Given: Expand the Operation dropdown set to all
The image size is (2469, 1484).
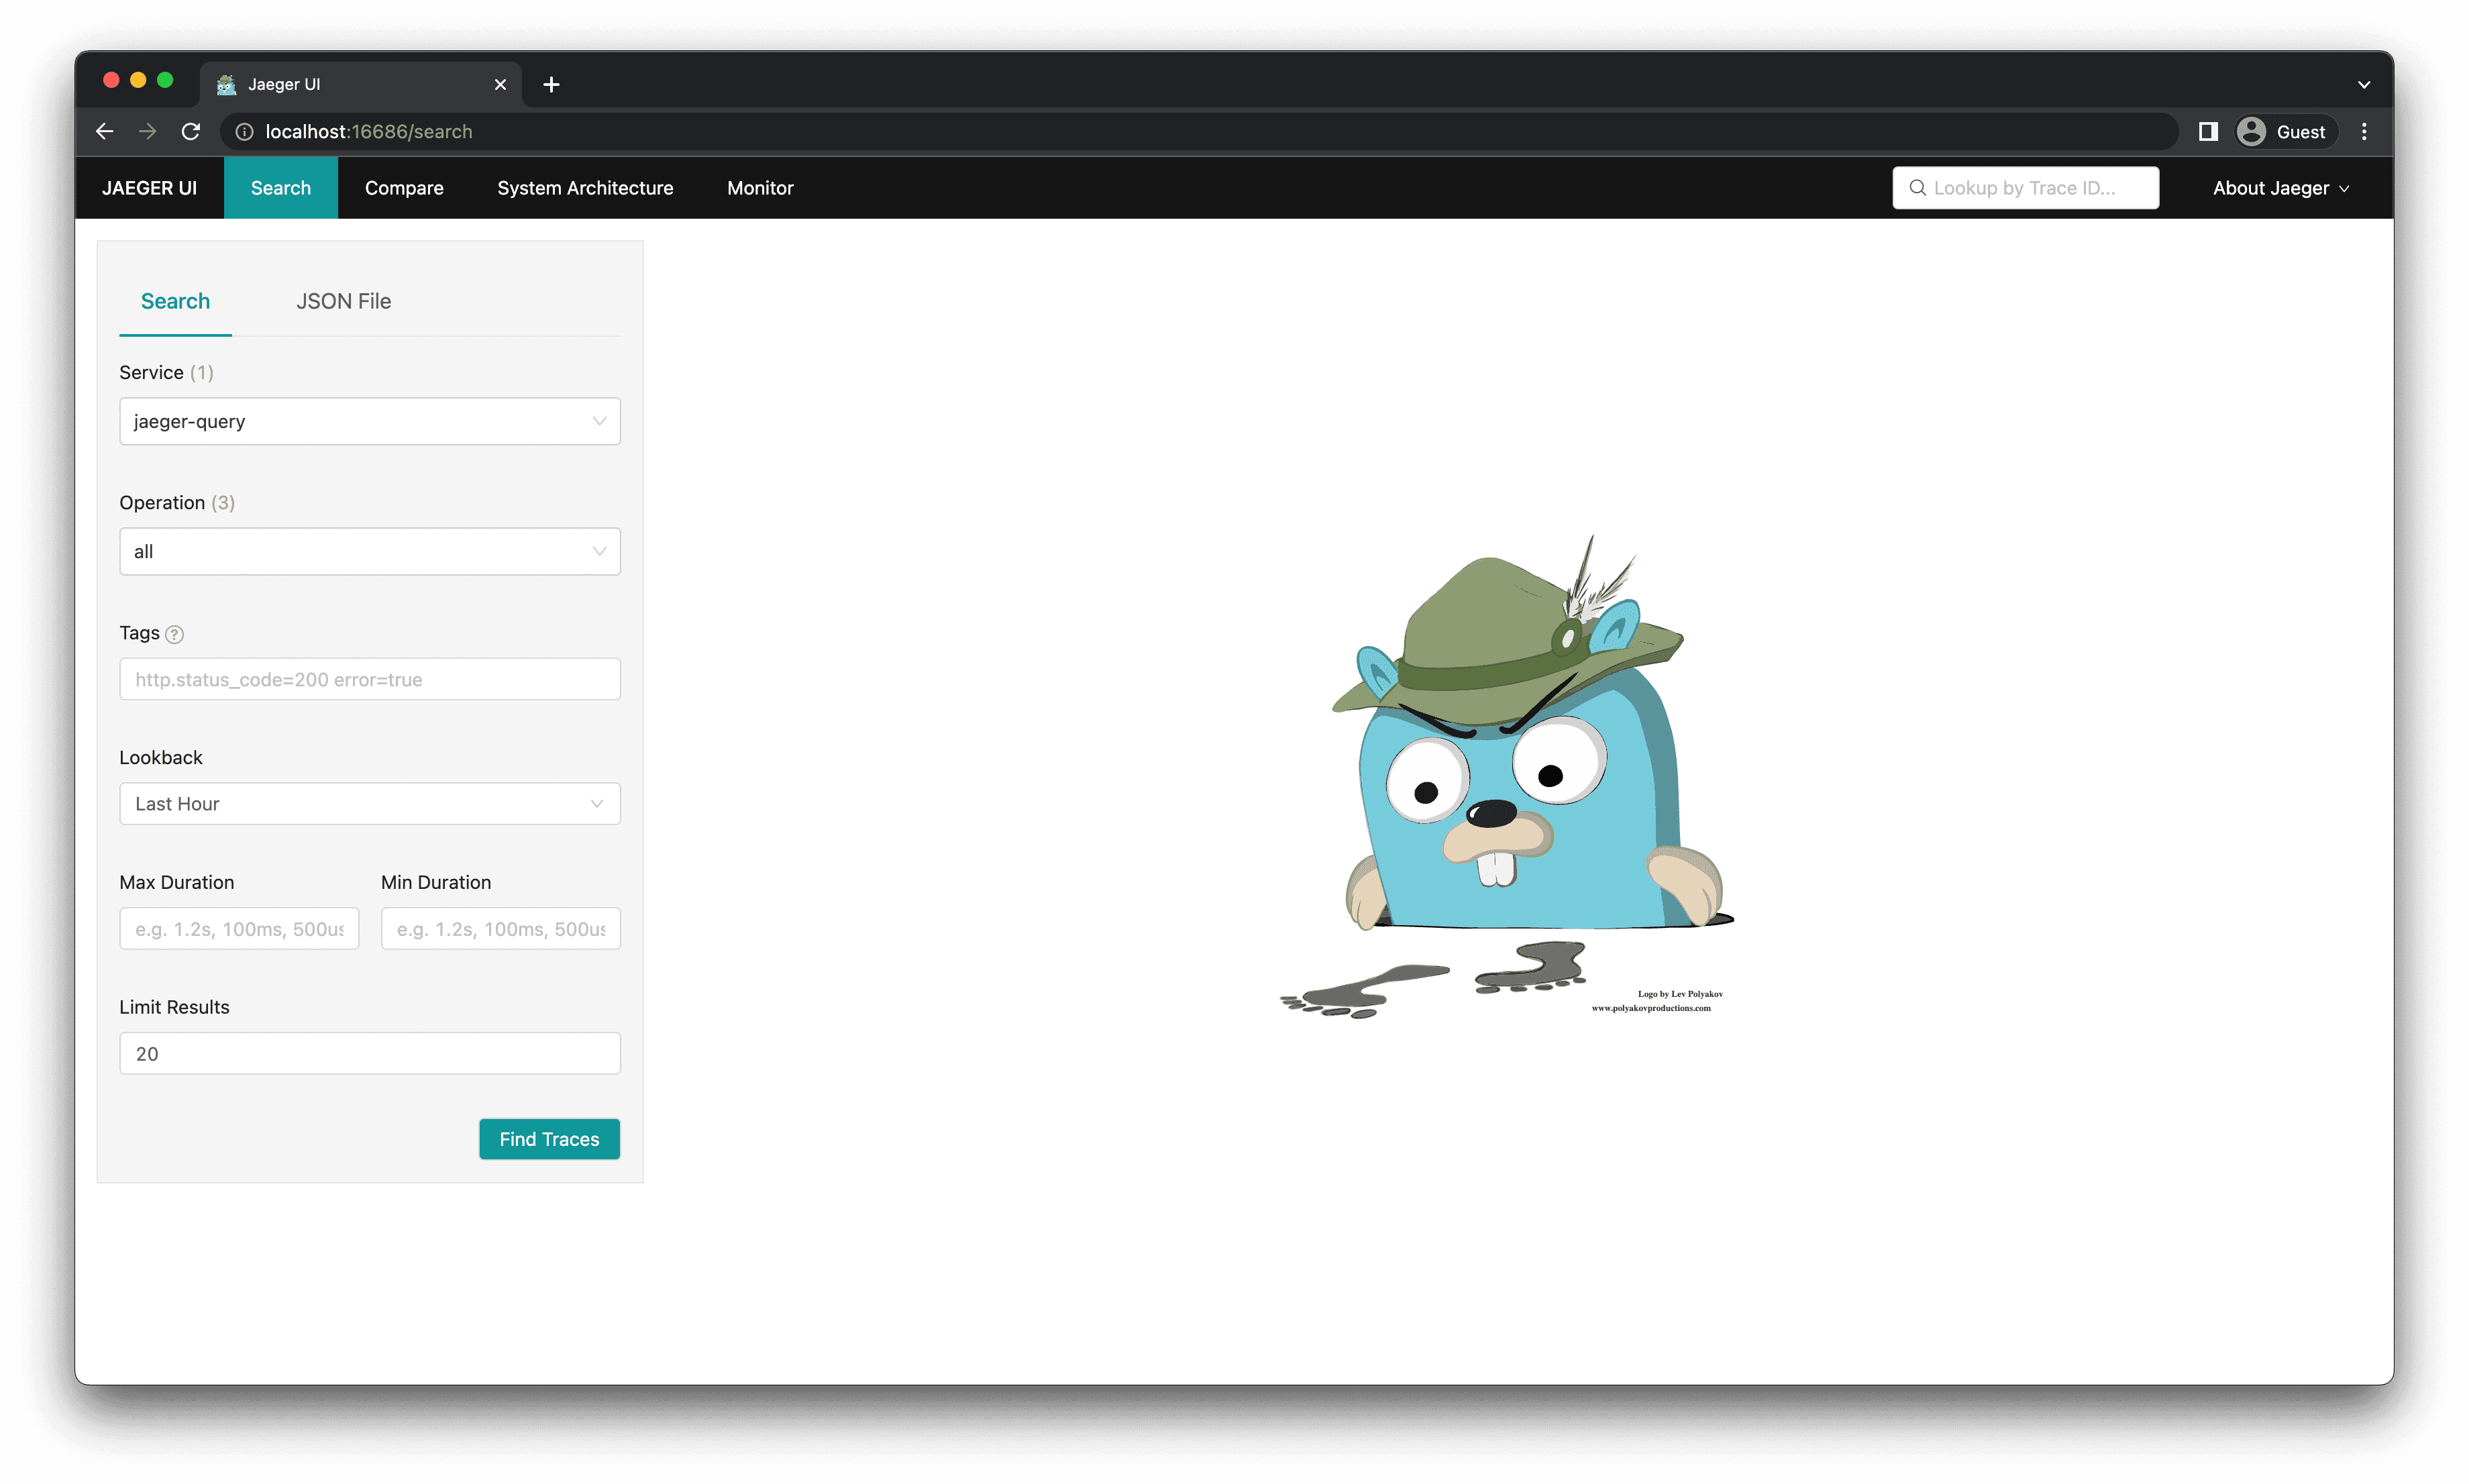Looking at the screenshot, I should pos(369,551).
